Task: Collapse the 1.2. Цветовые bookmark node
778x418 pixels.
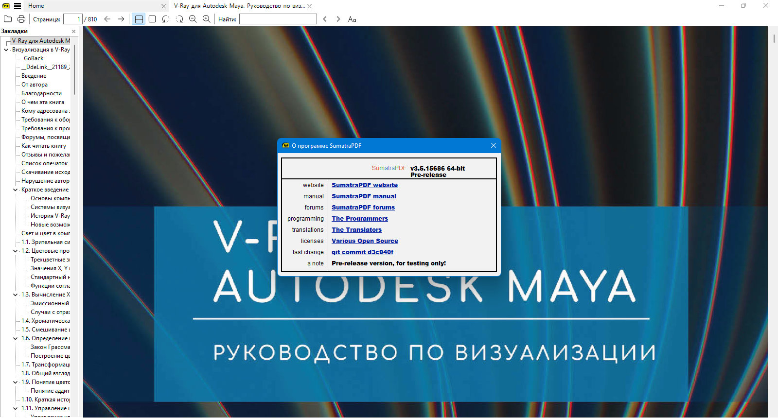Action: [x=16, y=251]
